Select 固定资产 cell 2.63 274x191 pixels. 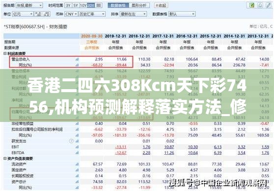click(99, 170)
